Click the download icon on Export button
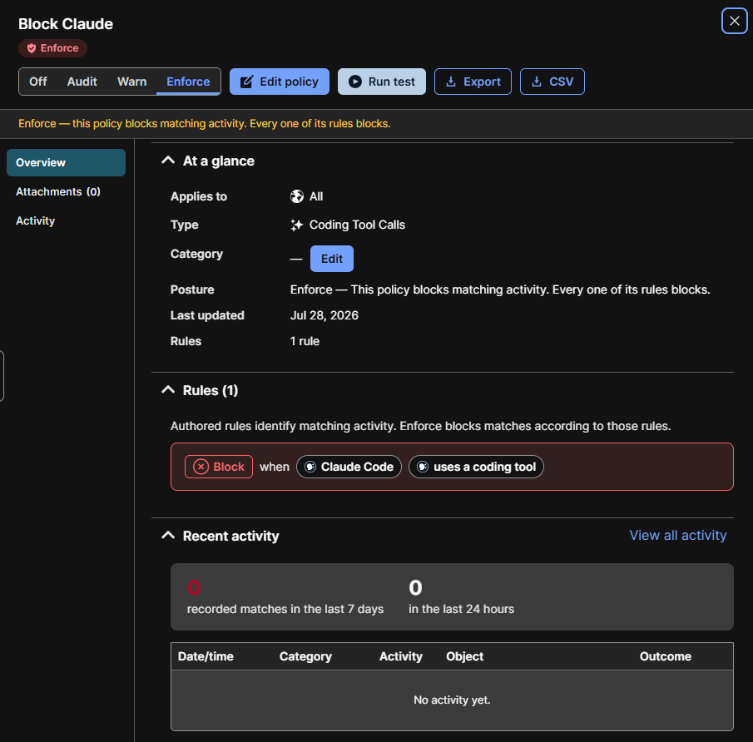 (x=450, y=82)
